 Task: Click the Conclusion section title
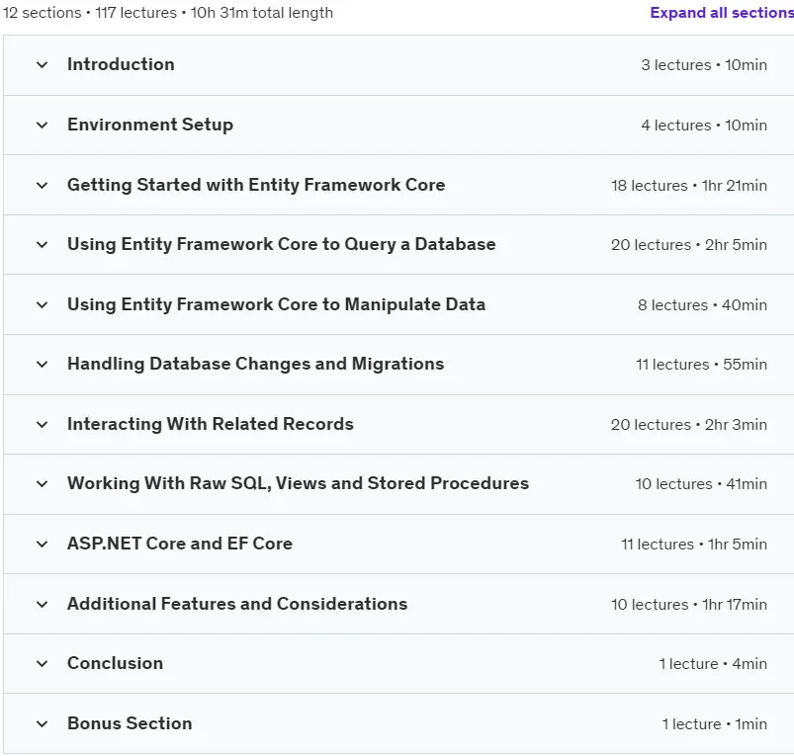pos(116,663)
